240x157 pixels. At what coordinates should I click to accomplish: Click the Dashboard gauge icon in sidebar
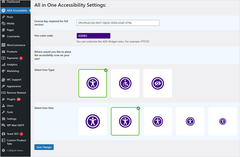tap(3, 2)
